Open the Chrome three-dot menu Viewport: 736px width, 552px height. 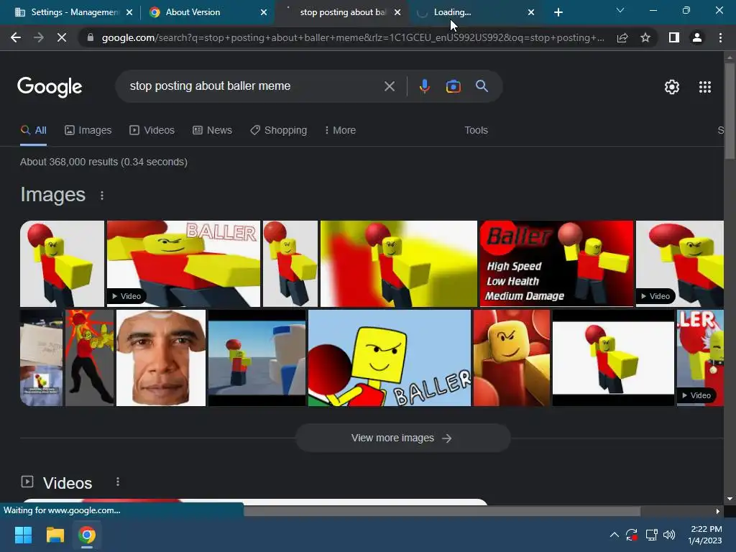(720, 37)
